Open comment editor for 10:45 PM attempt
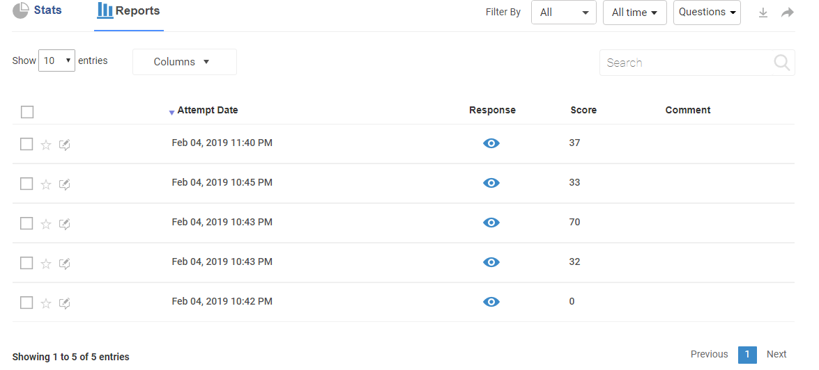Screen dimensions: 819x370 point(64,184)
